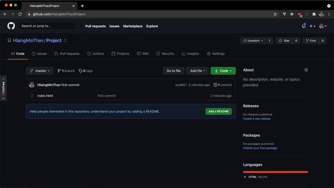
Task: Open the Add file dropdown
Action: point(197,71)
